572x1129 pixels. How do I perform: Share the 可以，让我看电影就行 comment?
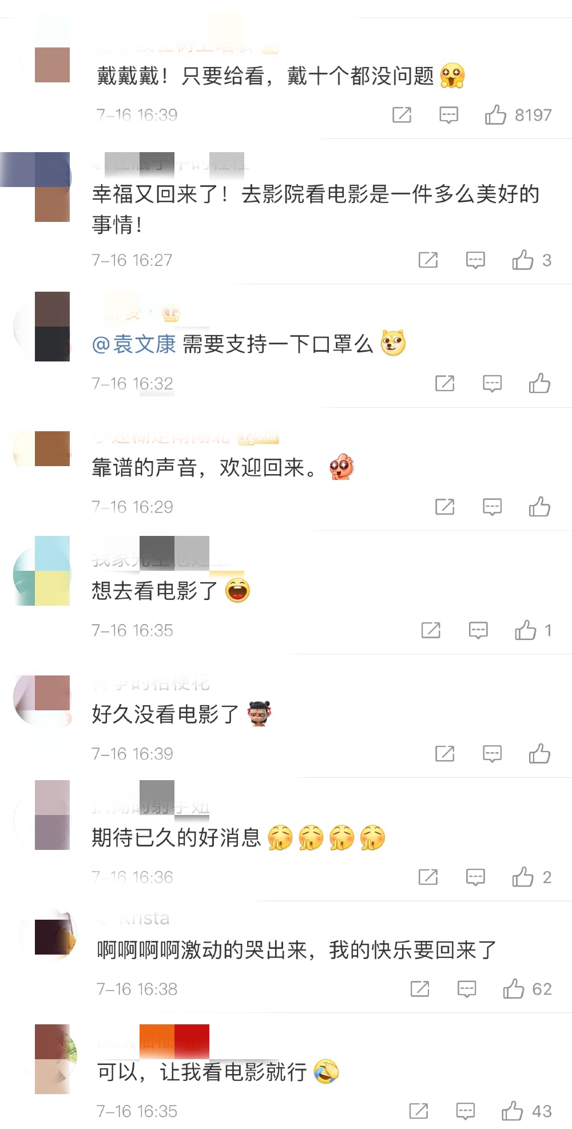click(x=419, y=1111)
